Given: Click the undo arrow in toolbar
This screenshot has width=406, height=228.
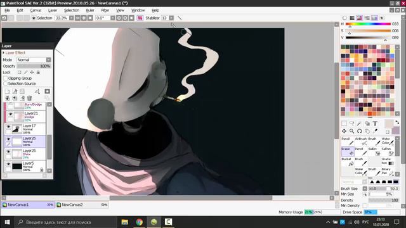Looking at the screenshot, I should tap(4, 18).
